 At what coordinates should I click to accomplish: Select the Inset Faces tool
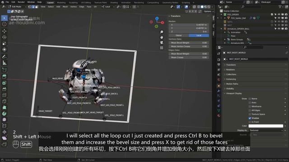point(4,83)
